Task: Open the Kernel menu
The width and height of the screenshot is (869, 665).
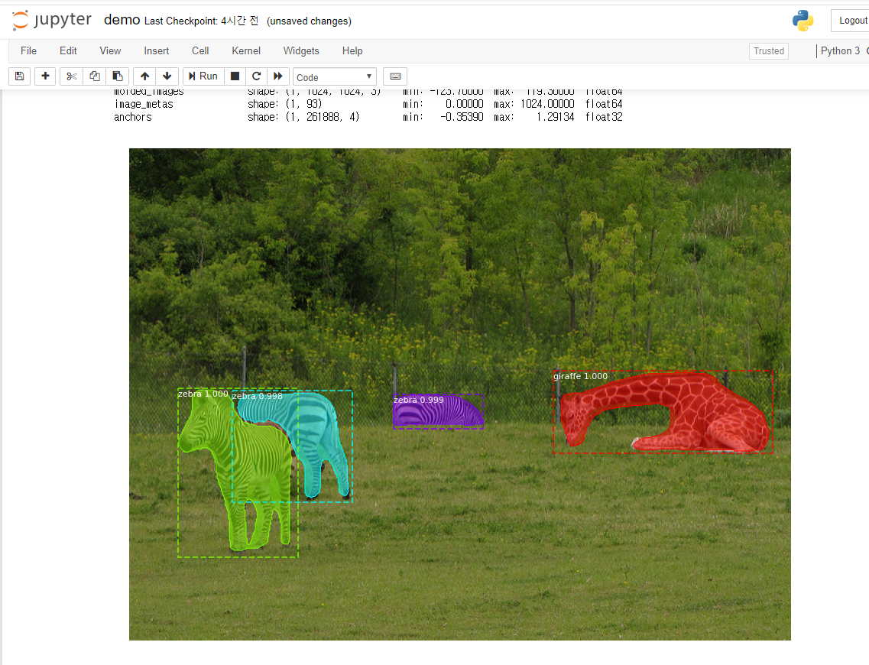Action: coord(246,51)
